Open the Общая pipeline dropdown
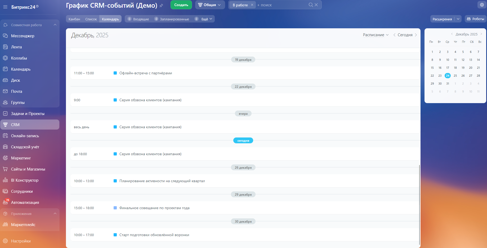The image size is (487, 248). click(x=210, y=4)
